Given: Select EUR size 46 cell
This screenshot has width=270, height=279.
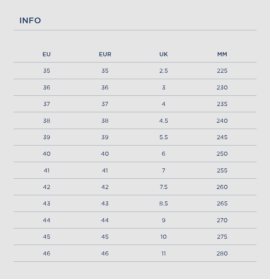Looking at the screenshot, I should click(105, 254).
